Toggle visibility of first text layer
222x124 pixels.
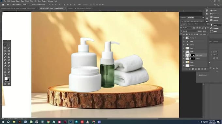pyautogui.click(x=183, y=41)
